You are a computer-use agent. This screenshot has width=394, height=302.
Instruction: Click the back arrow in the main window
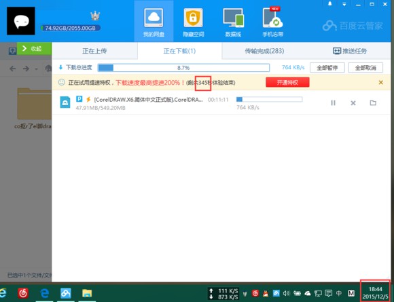point(12,69)
